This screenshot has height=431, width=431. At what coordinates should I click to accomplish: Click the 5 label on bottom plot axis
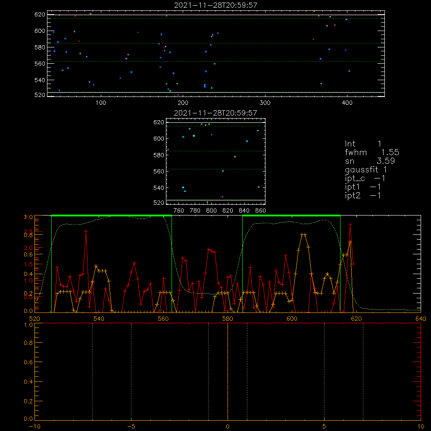325,426
